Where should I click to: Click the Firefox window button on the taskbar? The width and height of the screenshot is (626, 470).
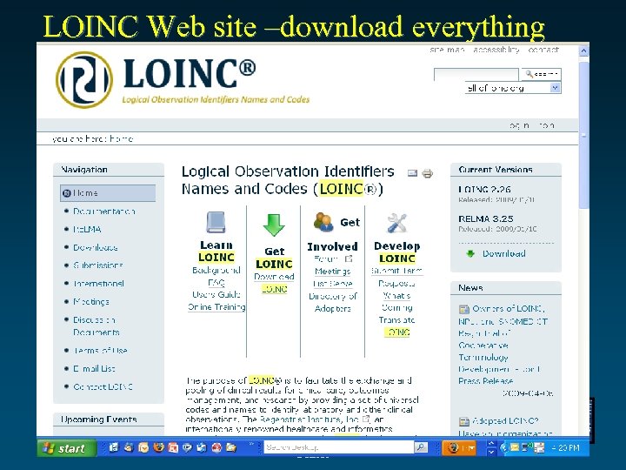[x=460, y=448]
